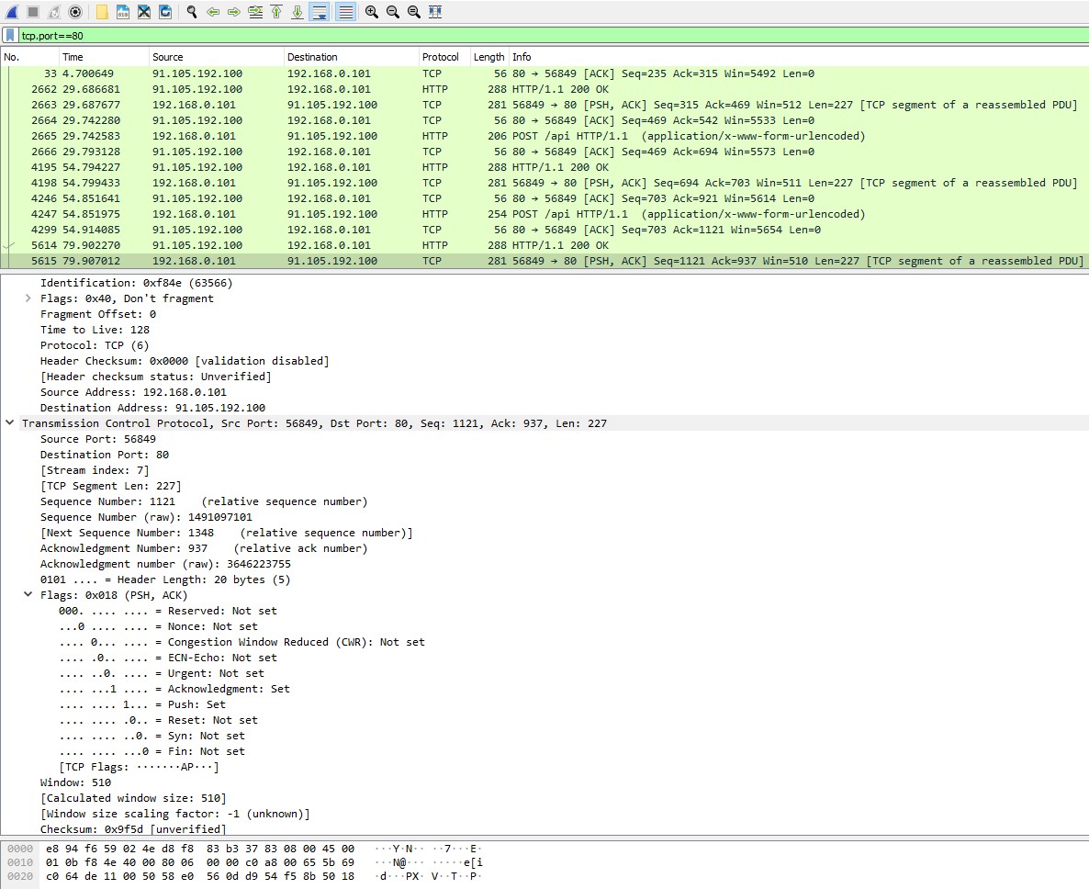Select the Push: Set flag line
This screenshot has width=1089, height=889.
(141, 705)
